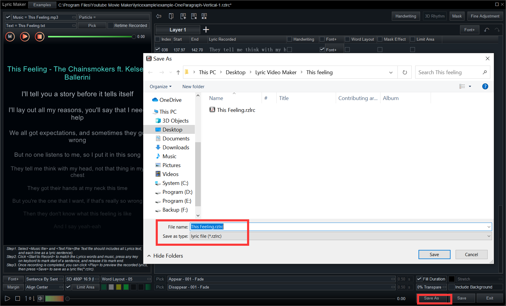Click the back arrow icon in lyric toolbar

[x=159, y=16]
